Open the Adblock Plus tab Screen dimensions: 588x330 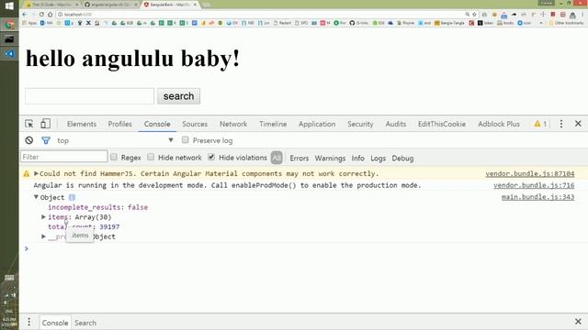(x=499, y=124)
